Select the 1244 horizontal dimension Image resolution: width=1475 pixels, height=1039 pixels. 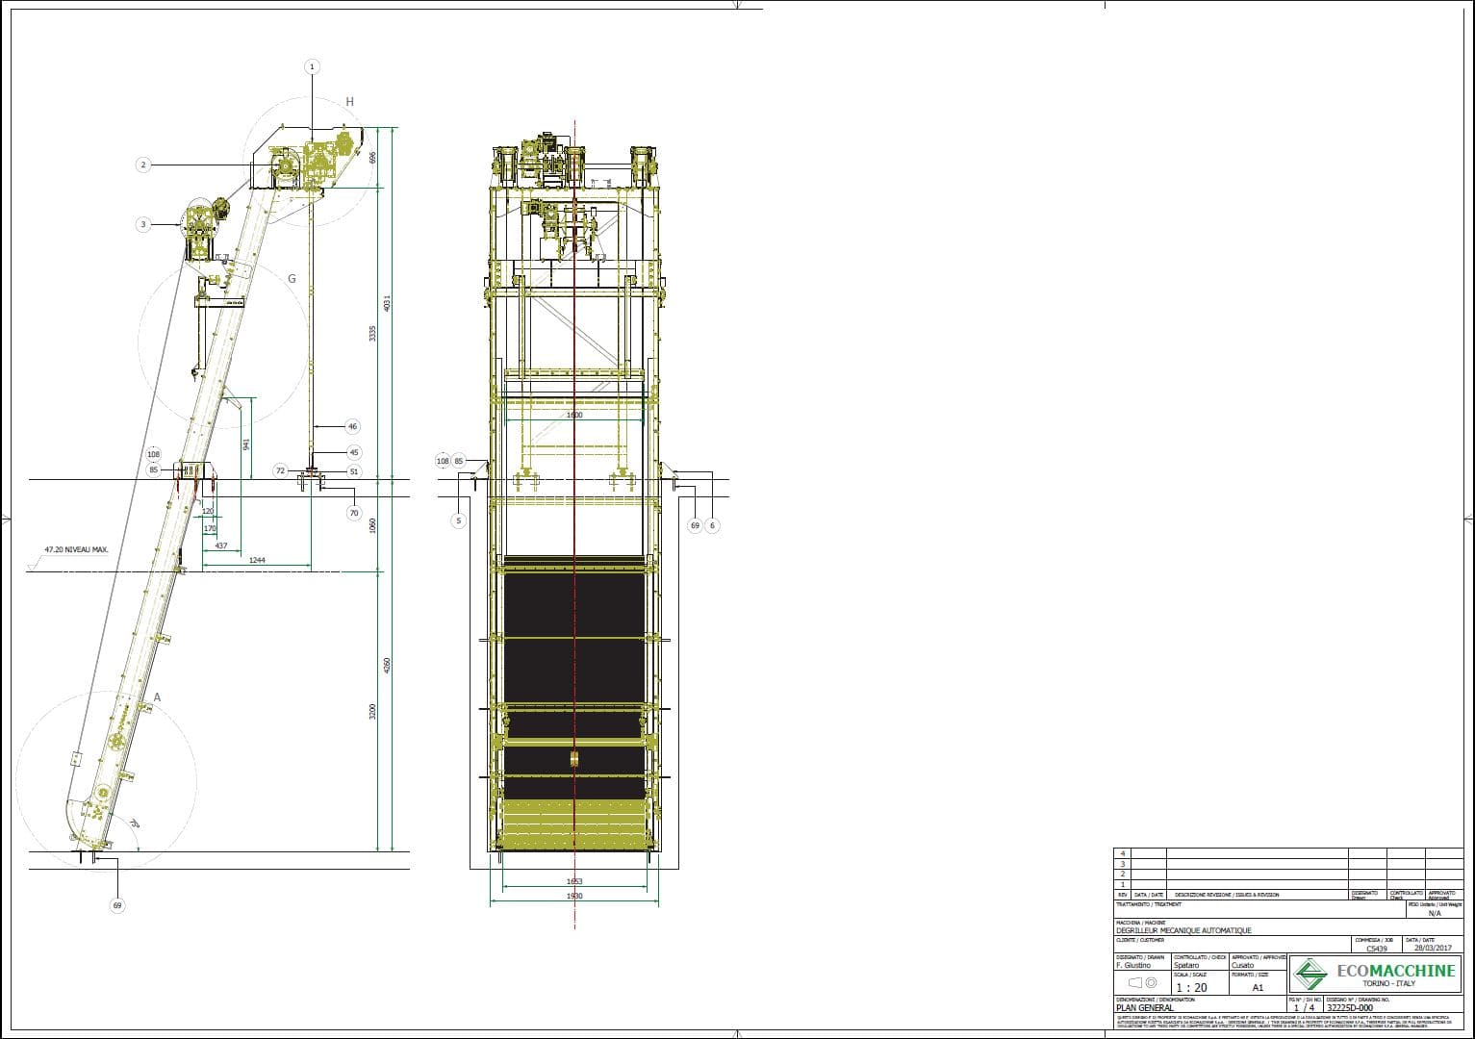257,560
